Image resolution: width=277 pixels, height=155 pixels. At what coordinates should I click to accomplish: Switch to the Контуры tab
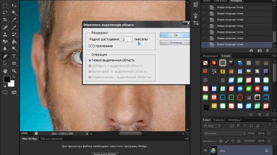[x=235, y=120]
